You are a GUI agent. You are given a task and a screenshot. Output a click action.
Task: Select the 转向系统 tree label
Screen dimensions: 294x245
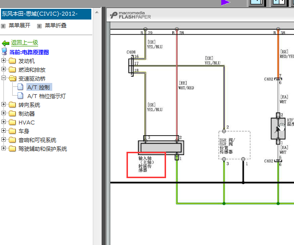click(x=29, y=105)
